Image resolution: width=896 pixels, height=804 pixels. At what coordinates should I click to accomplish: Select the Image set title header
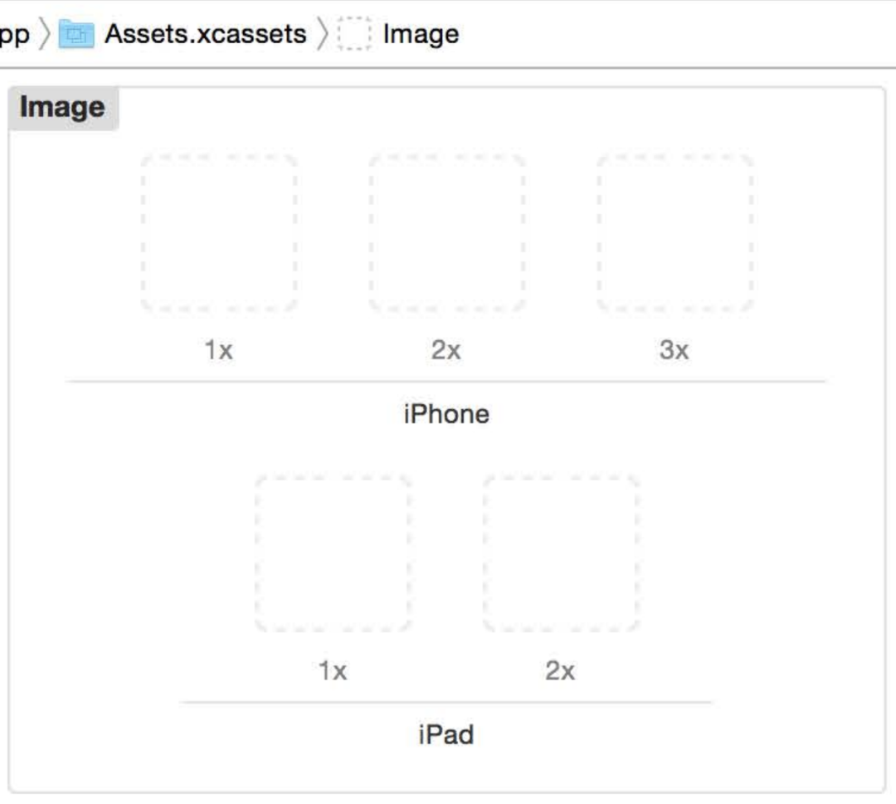pos(62,108)
